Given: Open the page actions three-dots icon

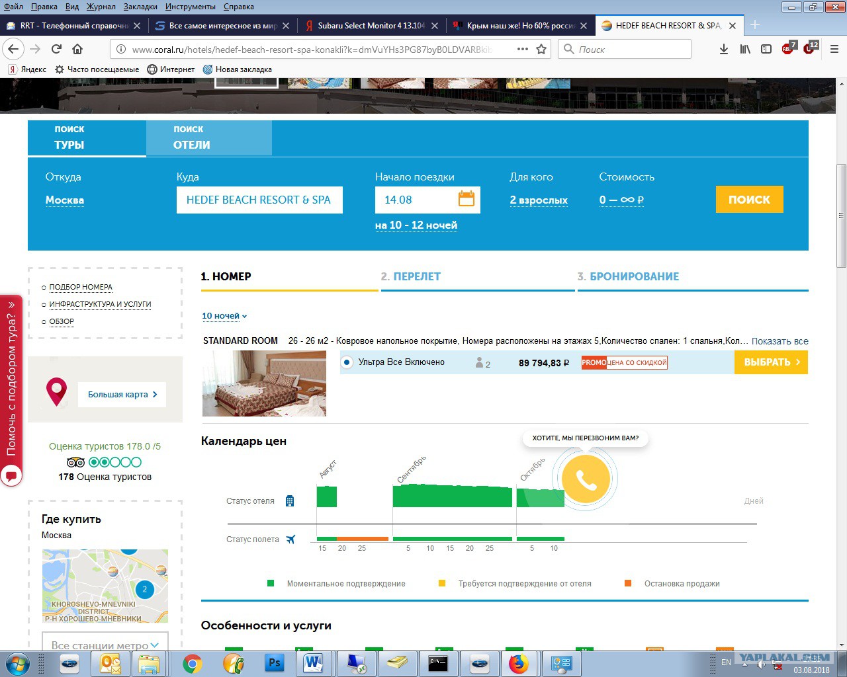Looking at the screenshot, I should click(x=523, y=49).
